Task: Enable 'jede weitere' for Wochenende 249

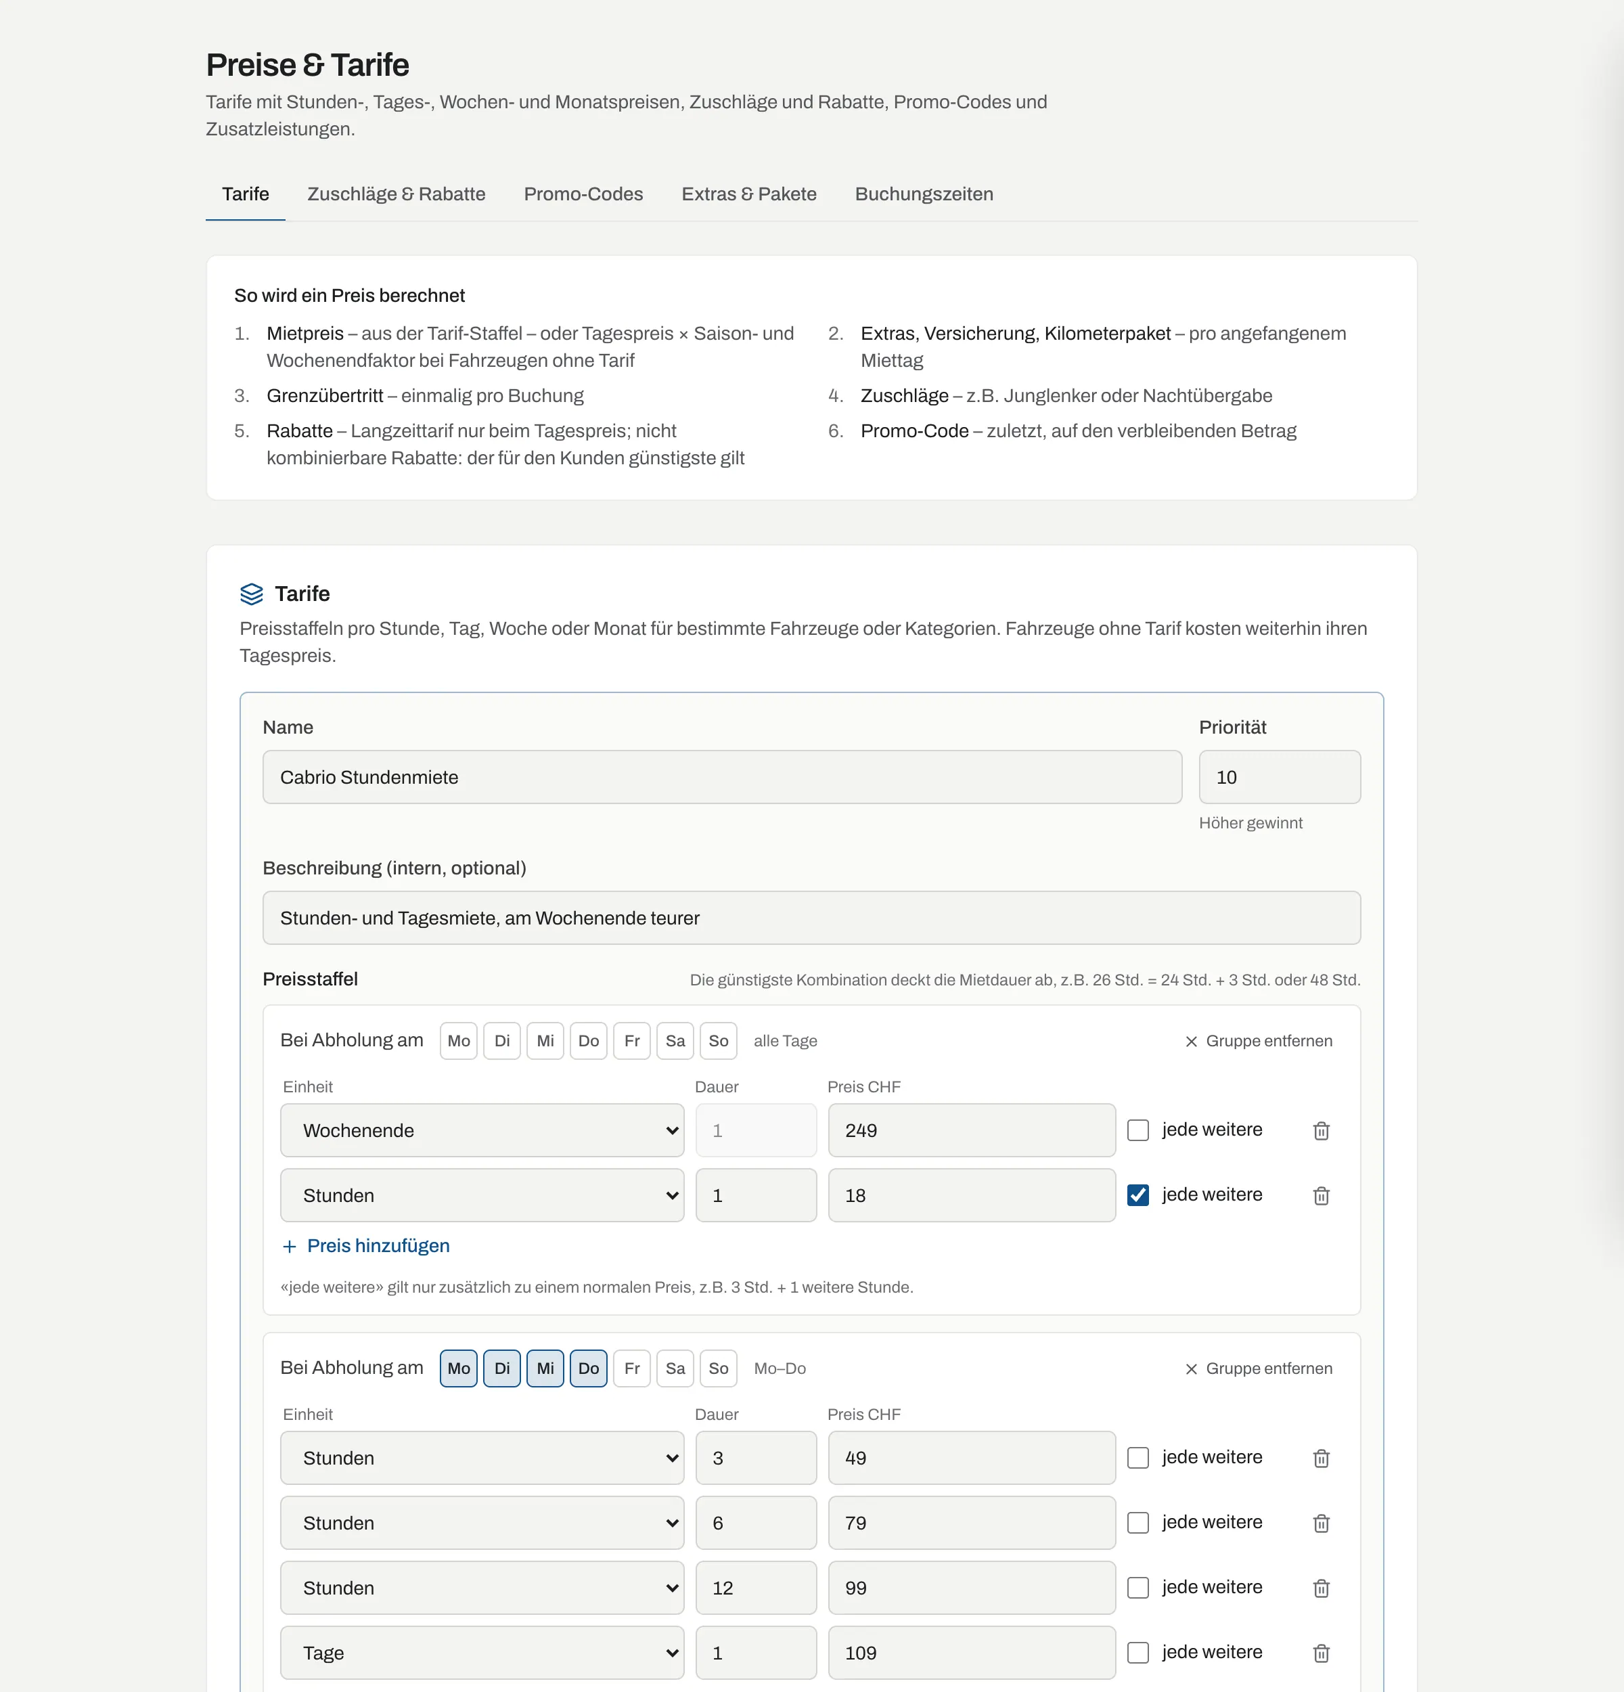Action: [1138, 1130]
